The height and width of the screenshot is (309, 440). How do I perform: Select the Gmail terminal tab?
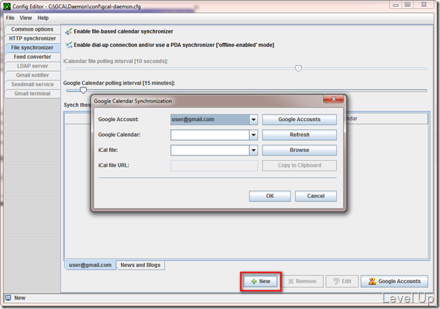pyautogui.click(x=32, y=94)
